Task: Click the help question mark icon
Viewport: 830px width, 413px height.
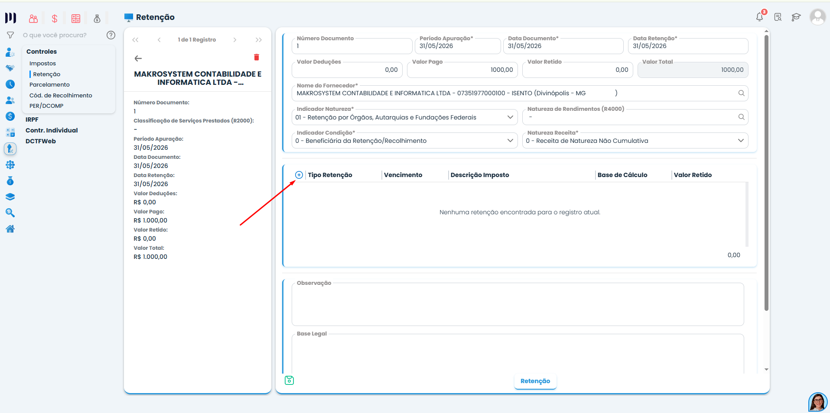Action: coord(111,35)
